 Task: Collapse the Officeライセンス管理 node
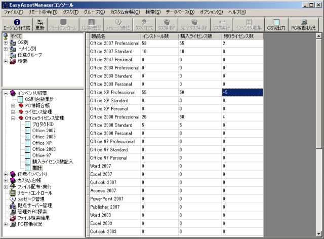point(13,118)
